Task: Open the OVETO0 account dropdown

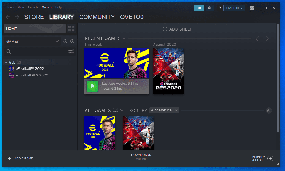Action: 234,8
